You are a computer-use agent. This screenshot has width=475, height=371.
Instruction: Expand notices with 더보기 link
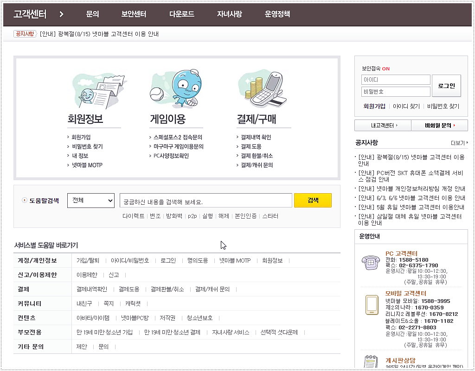point(459,143)
